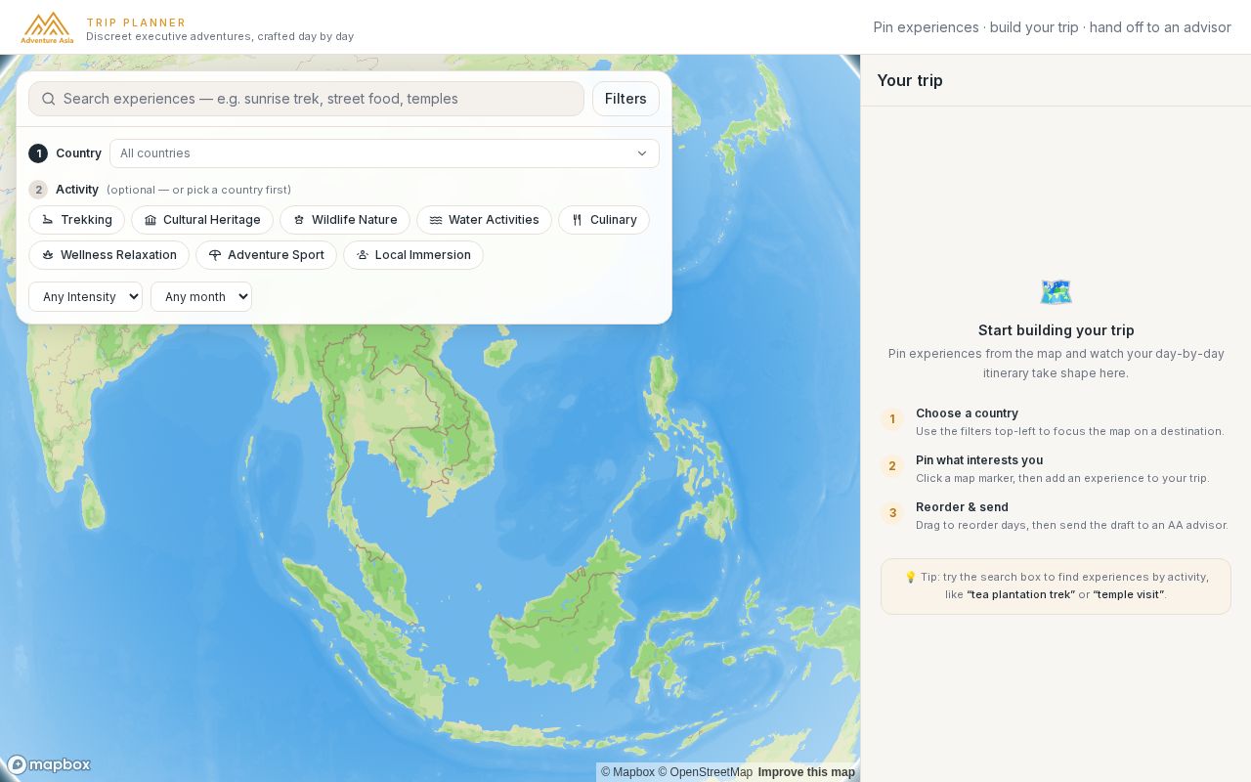
Task: Click the header tagline about handing off to an advisor
Action: pos(1053,27)
